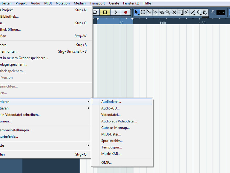Screen dimensions: 230x173
Task: Click 'in neuem Ordner speichern...' entry
Action: click(45, 58)
